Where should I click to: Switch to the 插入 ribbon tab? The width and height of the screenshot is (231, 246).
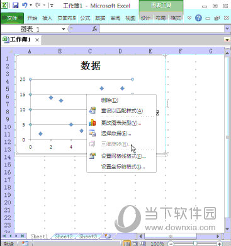click(47, 18)
